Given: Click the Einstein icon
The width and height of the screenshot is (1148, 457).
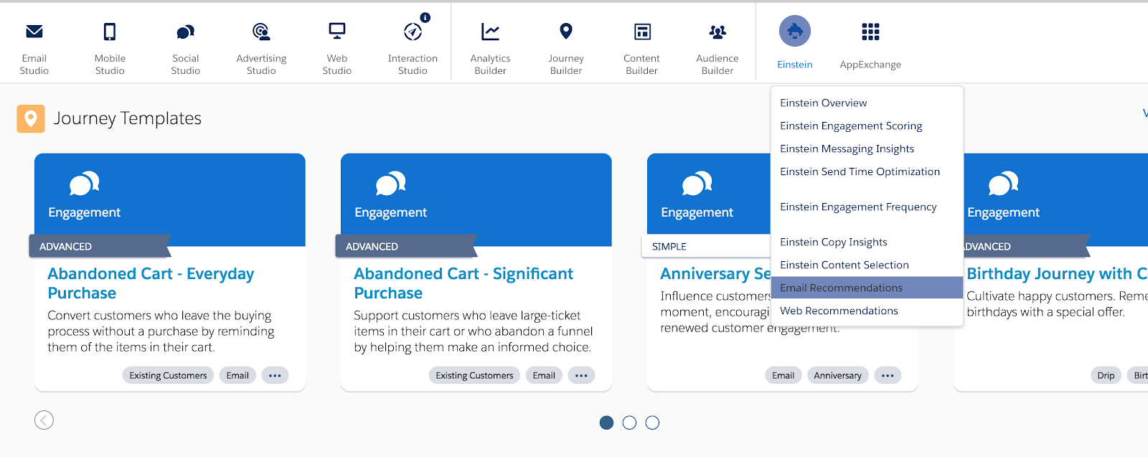Looking at the screenshot, I should (x=795, y=31).
